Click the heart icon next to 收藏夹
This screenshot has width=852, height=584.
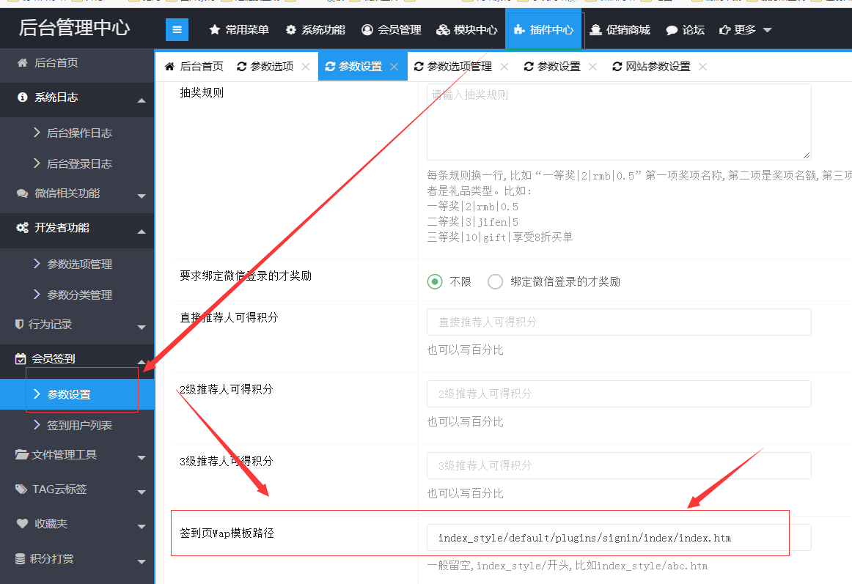22,524
